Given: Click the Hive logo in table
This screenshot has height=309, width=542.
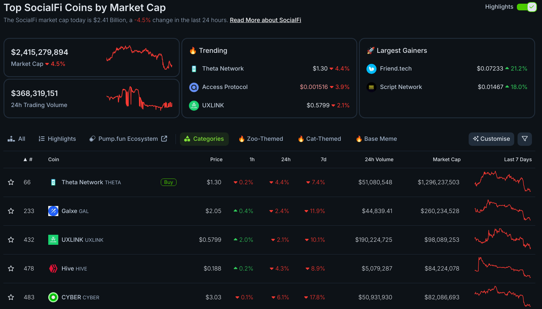Looking at the screenshot, I should point(53,268).
